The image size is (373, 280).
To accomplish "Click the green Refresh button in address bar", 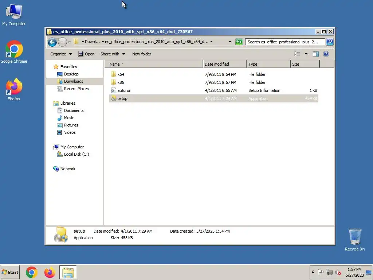I will tap(239, 42).
